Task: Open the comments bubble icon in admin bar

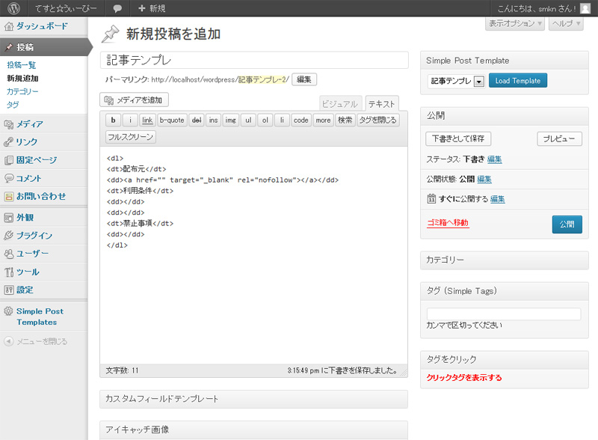Action: (117, 8)
